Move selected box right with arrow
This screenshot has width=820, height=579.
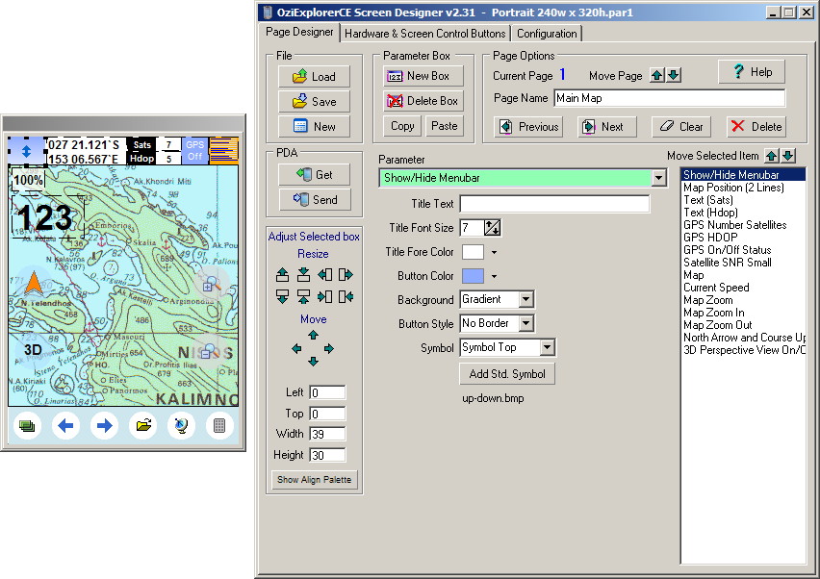click(x=329, y=348)
